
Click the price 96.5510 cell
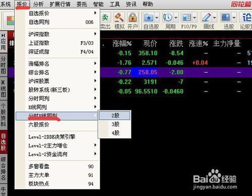click(146, 91)
